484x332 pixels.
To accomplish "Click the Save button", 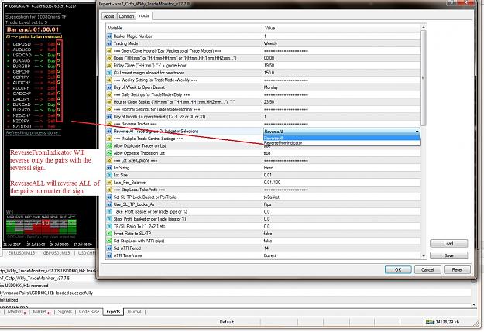I will coord(449,255).
